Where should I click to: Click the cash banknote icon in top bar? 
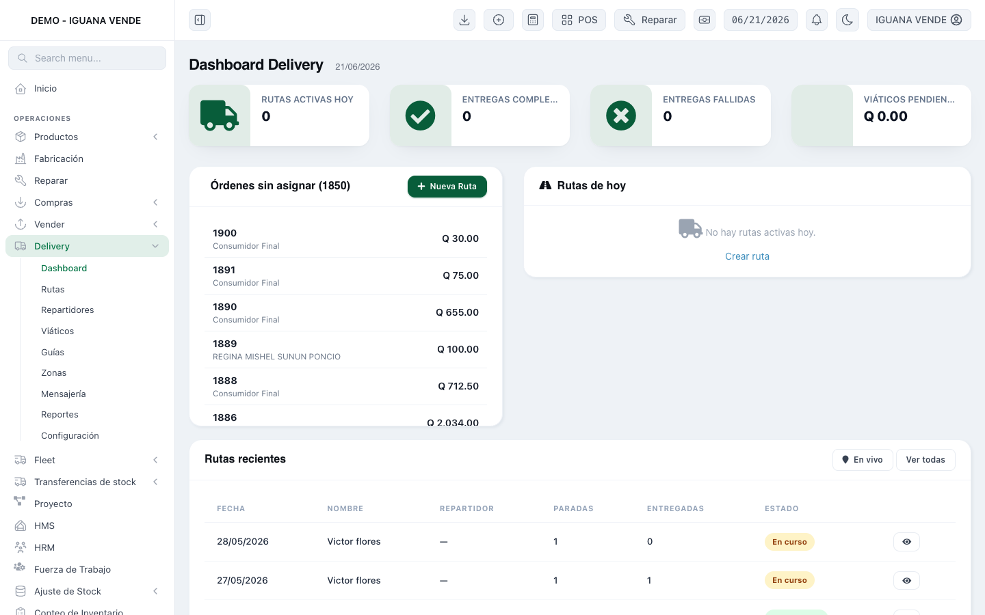(705, 20)
